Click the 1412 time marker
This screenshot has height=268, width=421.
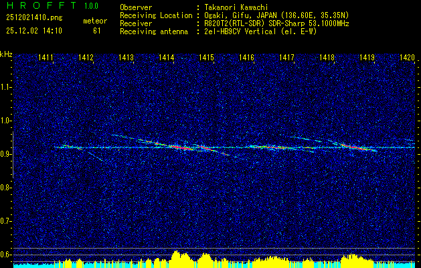coord(86,57)
